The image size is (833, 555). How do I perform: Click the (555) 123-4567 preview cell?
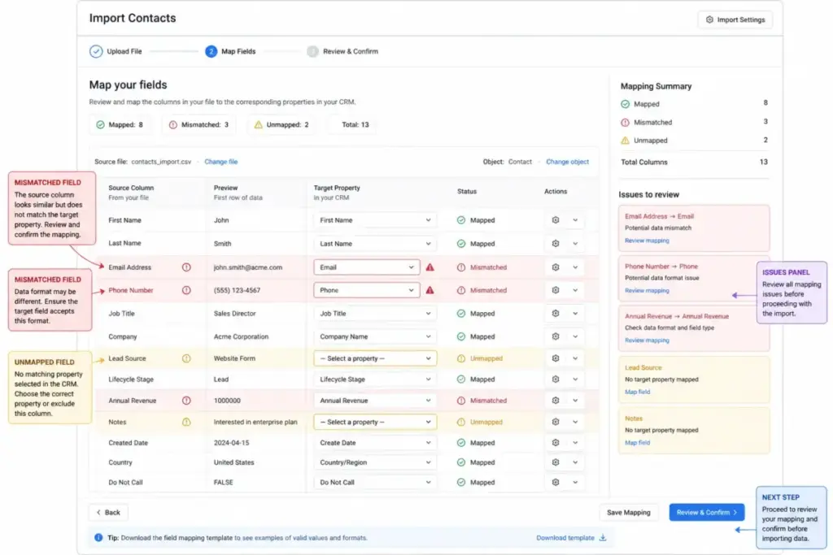click(237, 290)
